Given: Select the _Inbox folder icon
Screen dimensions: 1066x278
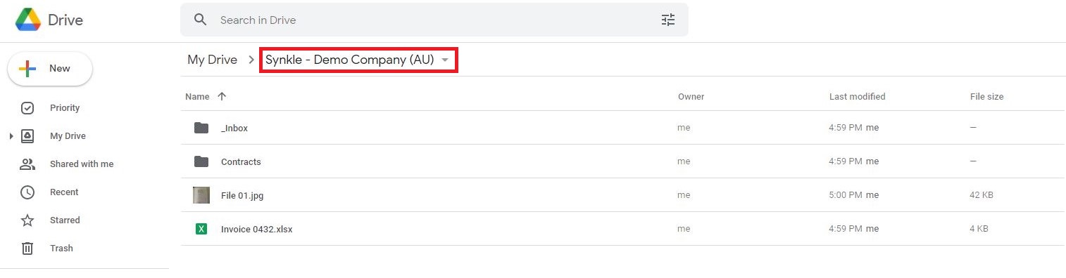Looking at the screenshot, I should (201, 128).
